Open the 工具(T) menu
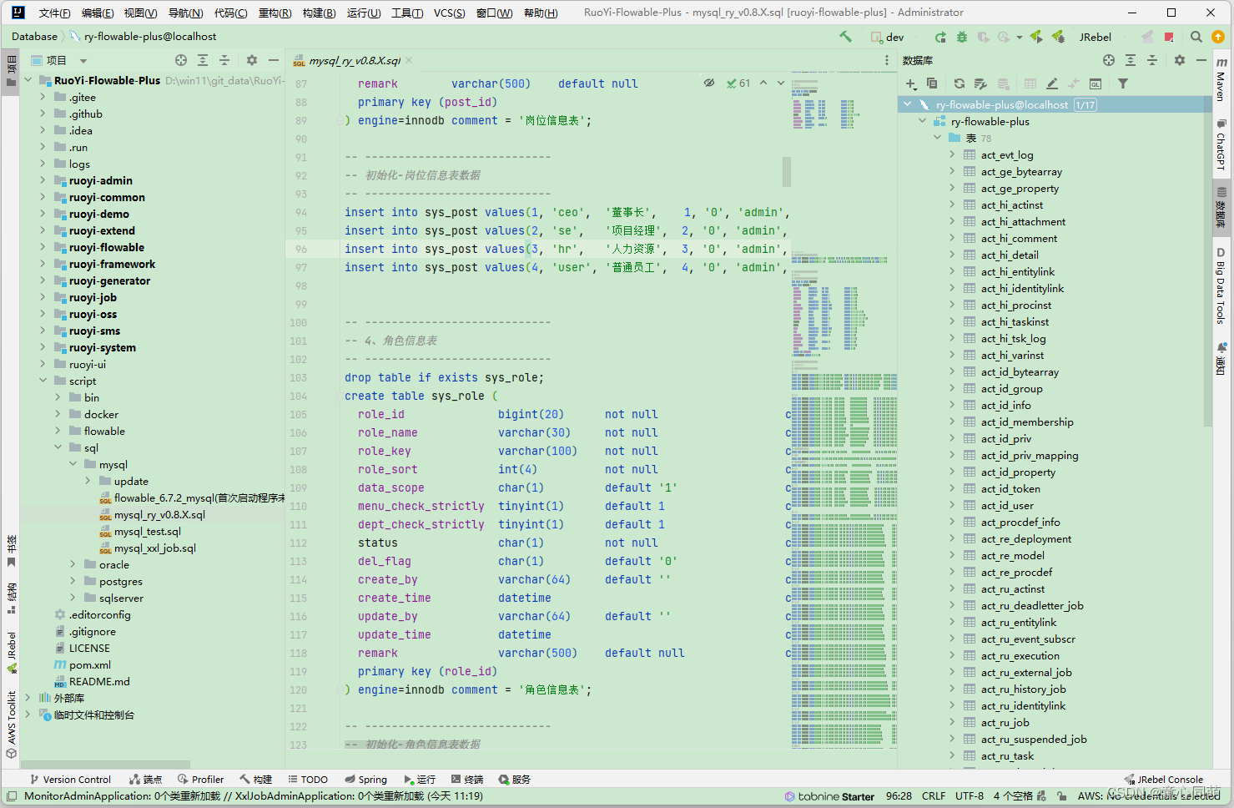This screenshot has height=808, width=1234. [407, 13]
